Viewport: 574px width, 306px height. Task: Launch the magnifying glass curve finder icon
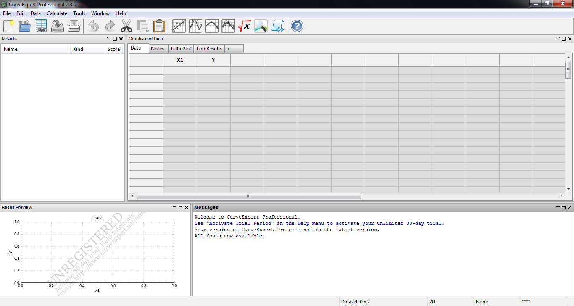pyautogui.click(x=261, y=26)
